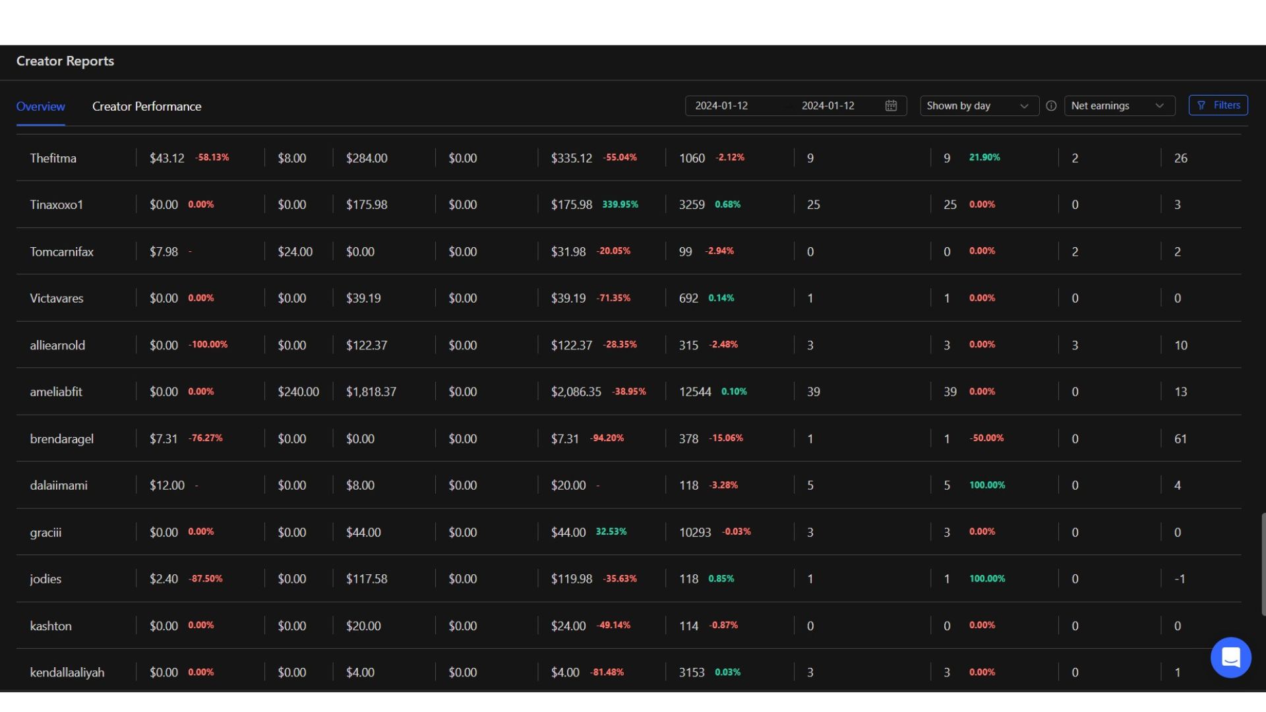
Task: Click the end date field
Action: 828,105
